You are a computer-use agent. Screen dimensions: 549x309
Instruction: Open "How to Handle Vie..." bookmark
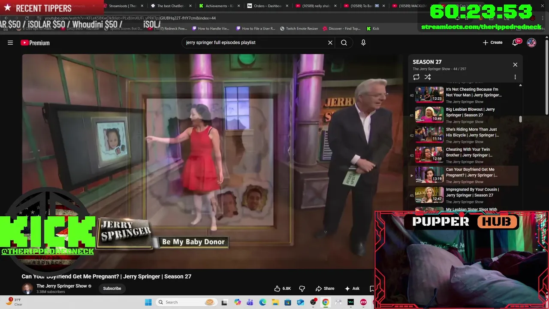211,28
